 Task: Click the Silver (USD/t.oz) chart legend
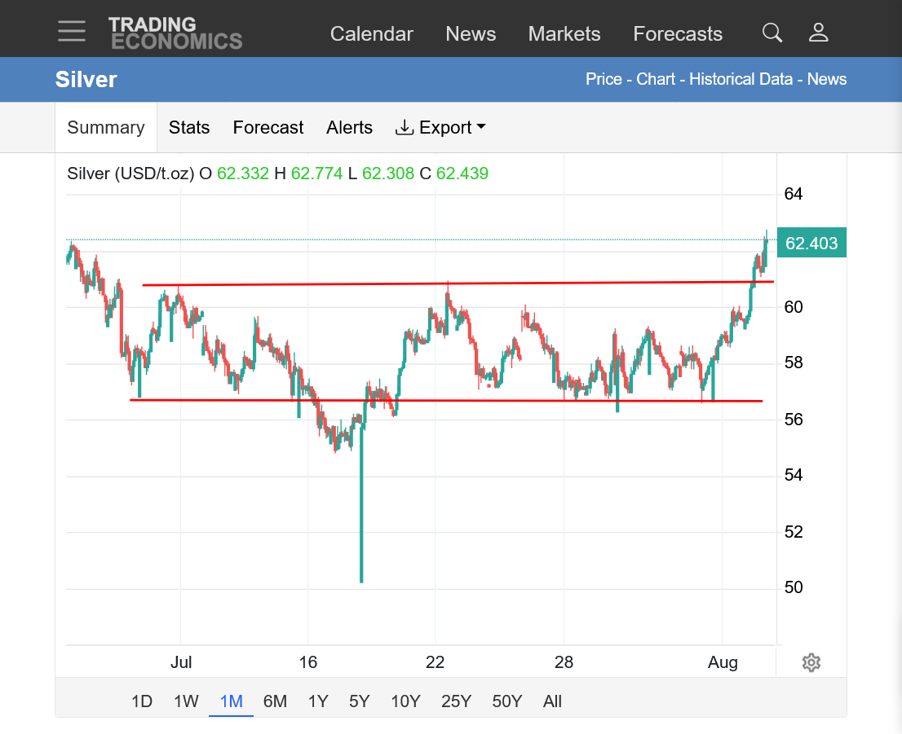(x=130, y=173)
